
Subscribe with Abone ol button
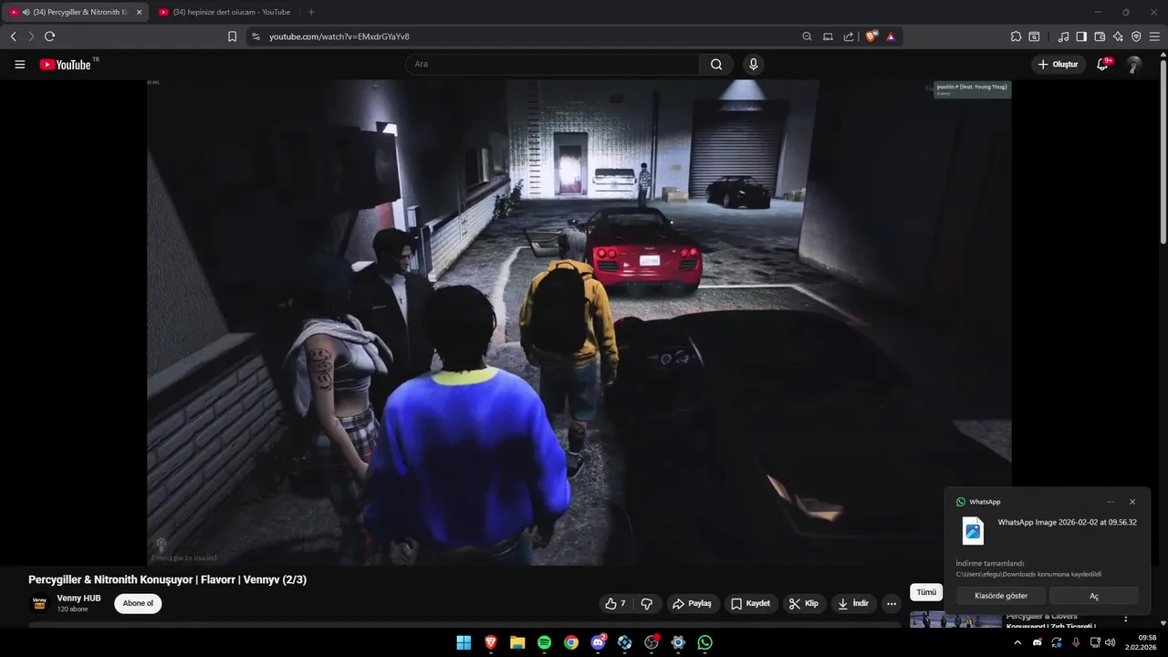coord(138,603)
